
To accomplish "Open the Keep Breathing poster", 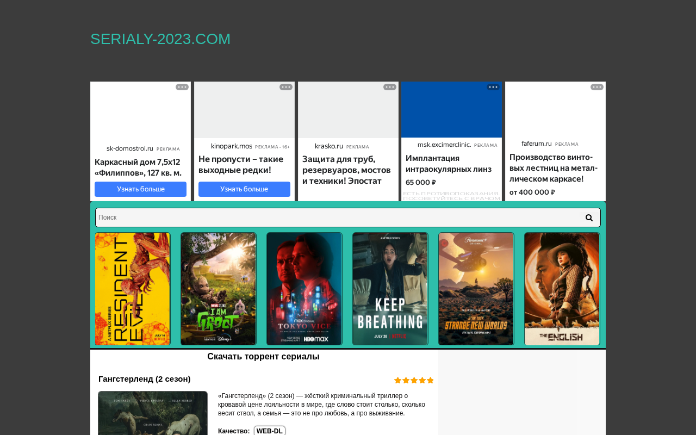I will (x=390, y=289).
